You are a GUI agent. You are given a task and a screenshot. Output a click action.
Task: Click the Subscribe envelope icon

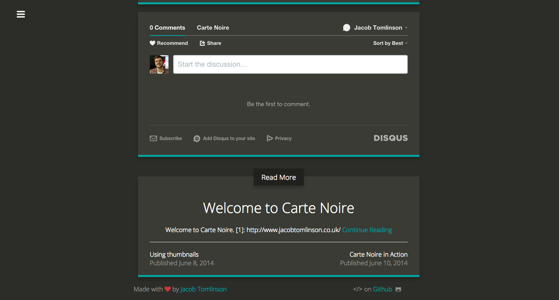153,138
